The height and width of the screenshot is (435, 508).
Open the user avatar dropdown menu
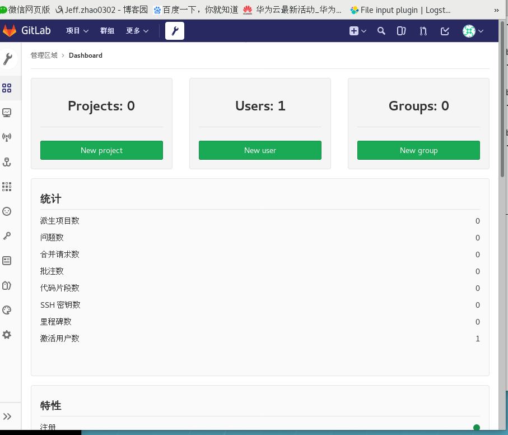point(473,31)
